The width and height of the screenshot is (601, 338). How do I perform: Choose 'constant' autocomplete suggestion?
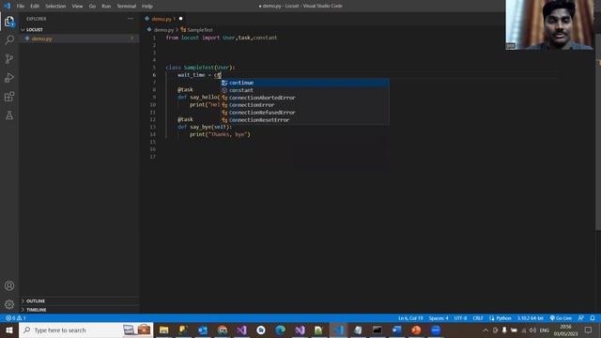304,90
